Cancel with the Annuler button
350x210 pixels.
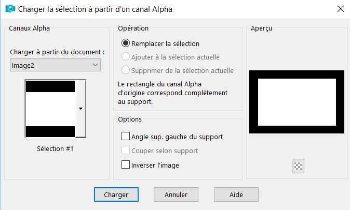click(x=176, y=194)
